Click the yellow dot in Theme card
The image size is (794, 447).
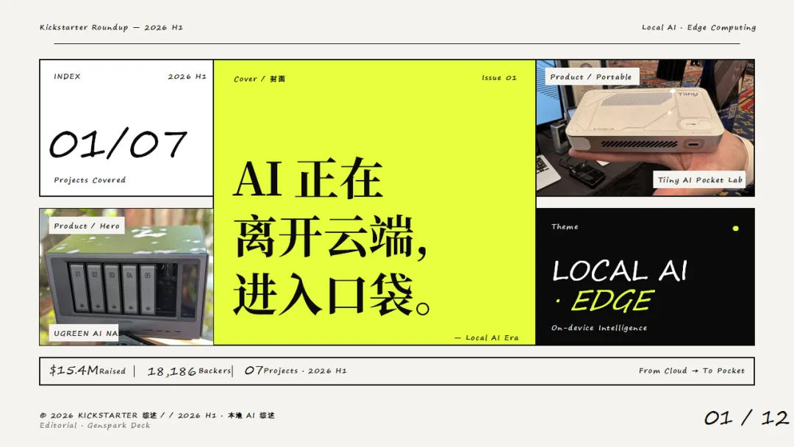click(735, 229)
